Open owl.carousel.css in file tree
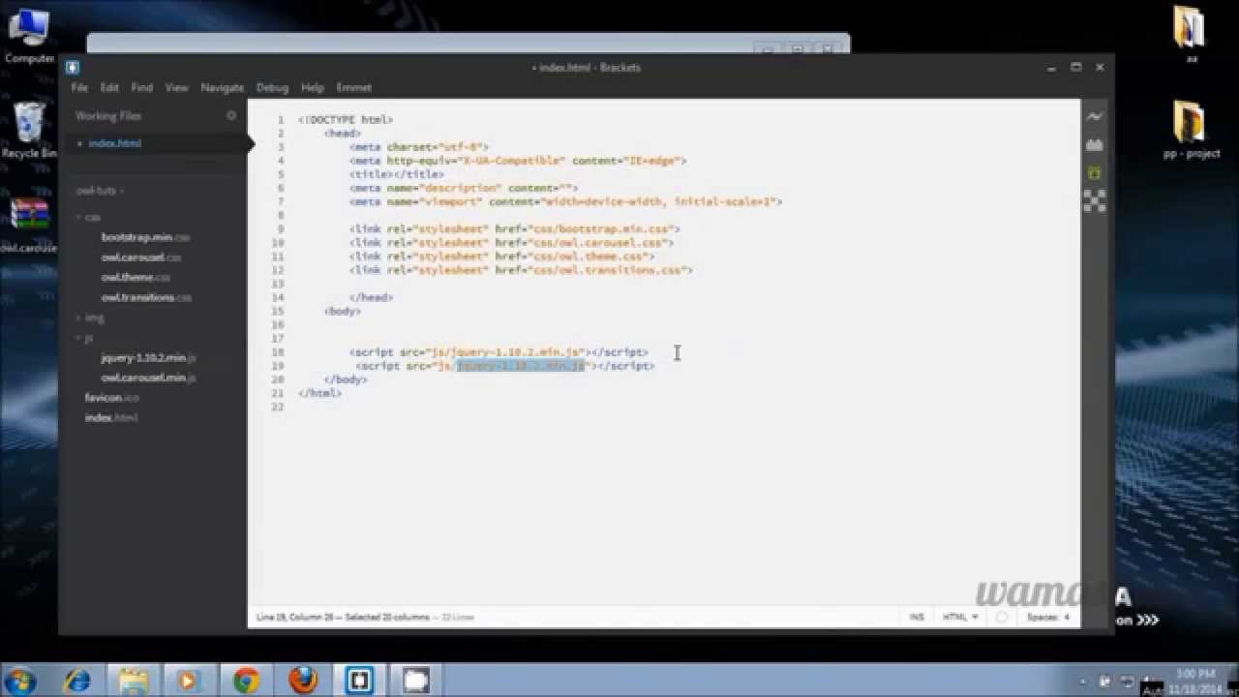Viewport: 1239px width, 697px height. 141,258
